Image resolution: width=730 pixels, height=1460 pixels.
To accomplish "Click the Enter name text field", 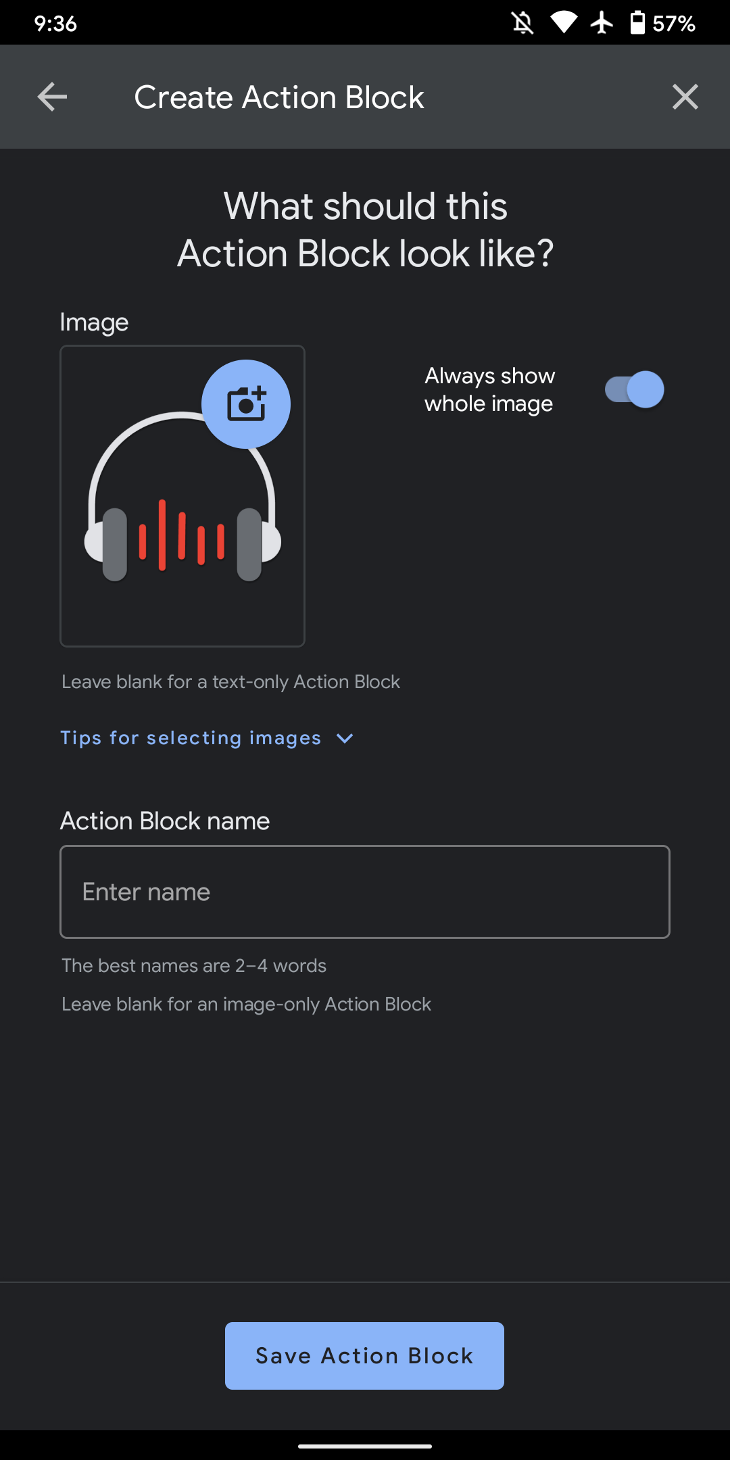I will (365, 892).
